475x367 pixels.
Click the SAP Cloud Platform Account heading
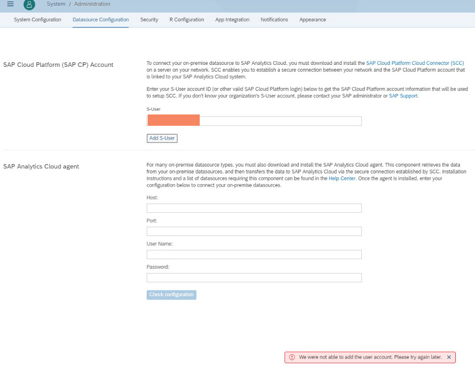point(58,64)
